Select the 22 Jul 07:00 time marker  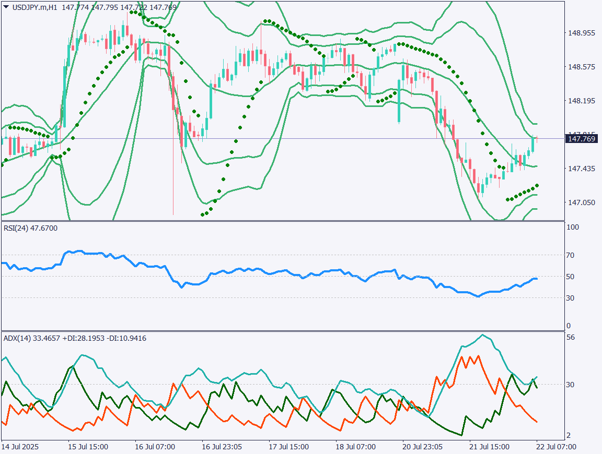pos(556,447)
